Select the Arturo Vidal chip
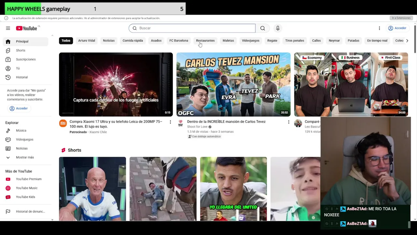Viewport: 417px width, 235px height. (87, 40)
